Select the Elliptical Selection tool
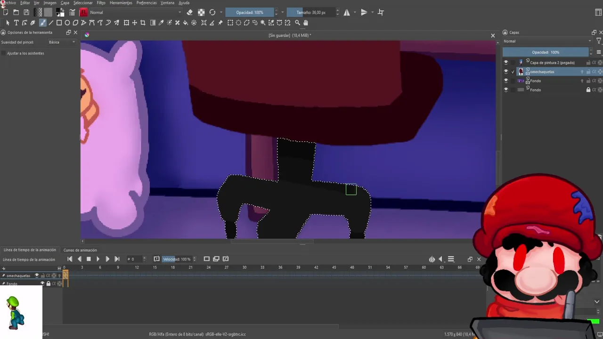Viewport: 603px width, 339px height. (x=238, y=23)
